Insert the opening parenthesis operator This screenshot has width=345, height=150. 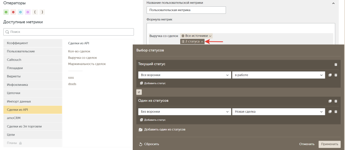pos(35,12)
